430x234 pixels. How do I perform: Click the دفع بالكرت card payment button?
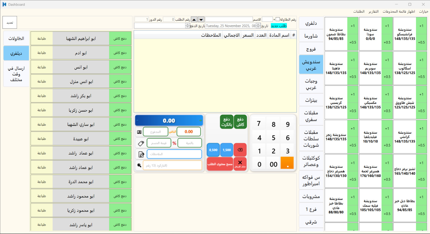(227, 122)
